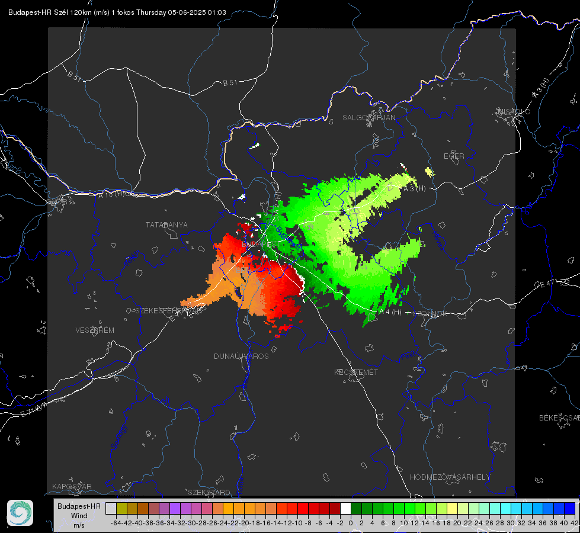Select the dark blue swatch between 40 and 42

pyautogui.click(x=570, y=509)
